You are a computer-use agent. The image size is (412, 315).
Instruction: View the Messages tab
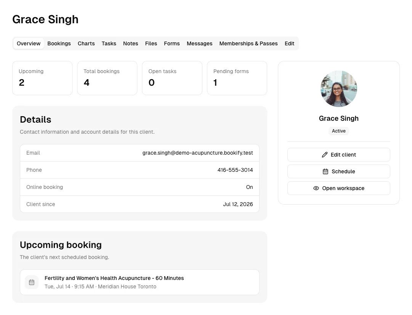[199, 43]
